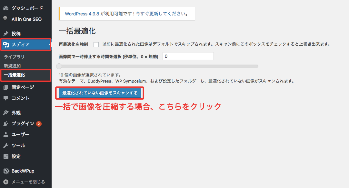The image size is (349, 188).
Task: Click the Appearance (外観) paintbrush icon
Action: [5, 112]
